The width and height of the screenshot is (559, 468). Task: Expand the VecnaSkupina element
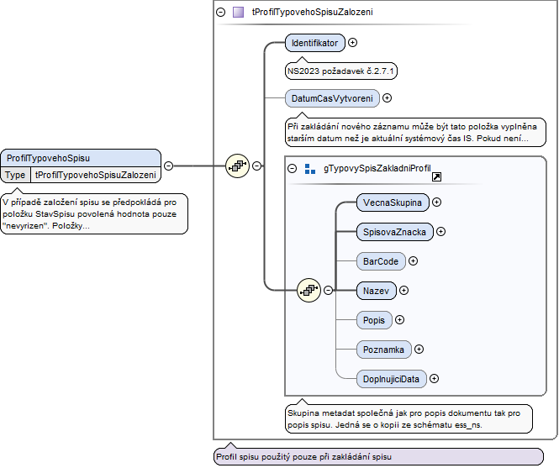click(x=437, y=202)
